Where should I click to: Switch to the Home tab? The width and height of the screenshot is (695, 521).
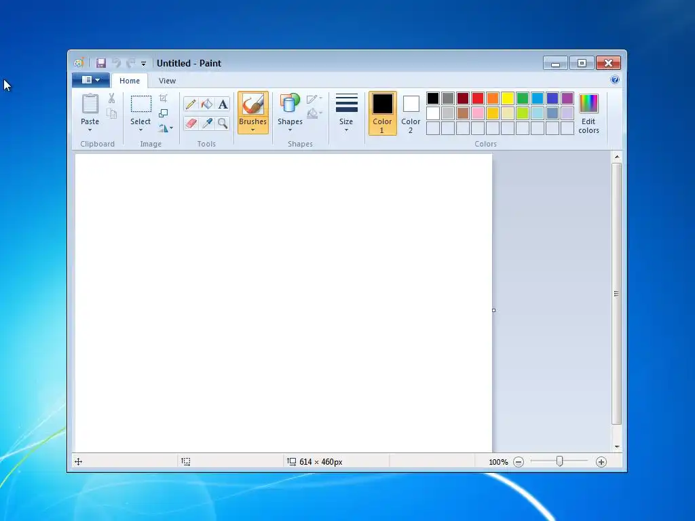(x=130, y=81)
